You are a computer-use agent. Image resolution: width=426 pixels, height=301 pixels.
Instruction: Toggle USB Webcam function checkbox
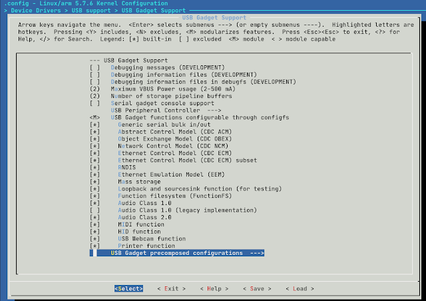pyautogui.click(x=95, y=238)
